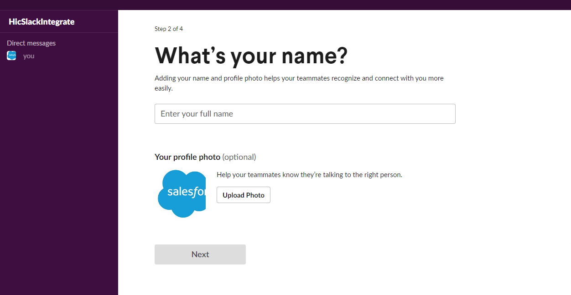
Task: Click the "Your profile photo" label
Action: [x=187, y=157]
